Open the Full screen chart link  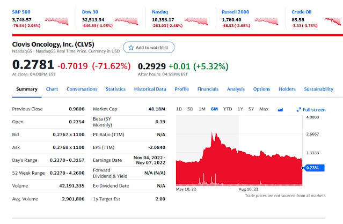(314, 110)
